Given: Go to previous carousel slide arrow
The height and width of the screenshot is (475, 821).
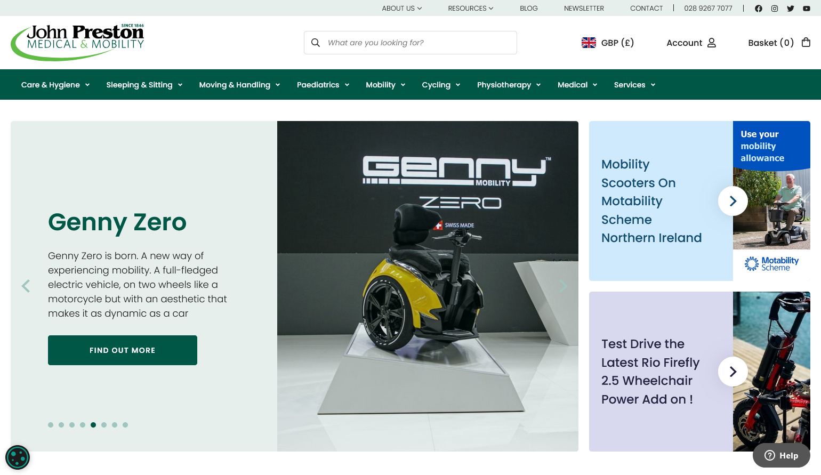Looking at the screenshot, I should point(26,286).
